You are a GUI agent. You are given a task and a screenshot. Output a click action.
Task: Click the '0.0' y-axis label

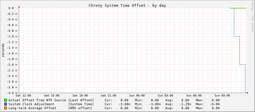(x=11, y=8)
